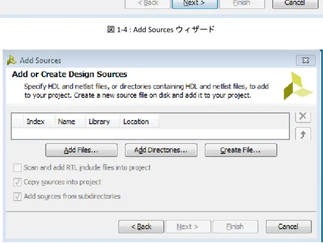
Task: Toggle Add sources from subdirectories checkbox
Action: tap(17, 196)
